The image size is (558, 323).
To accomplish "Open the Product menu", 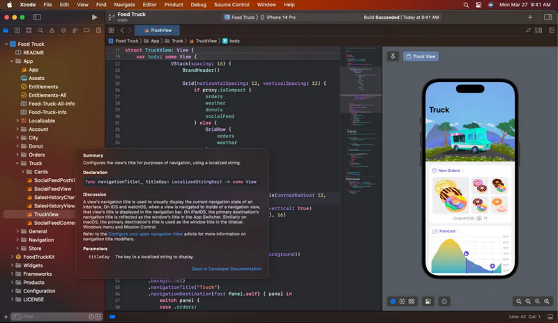I will point(174,5).
